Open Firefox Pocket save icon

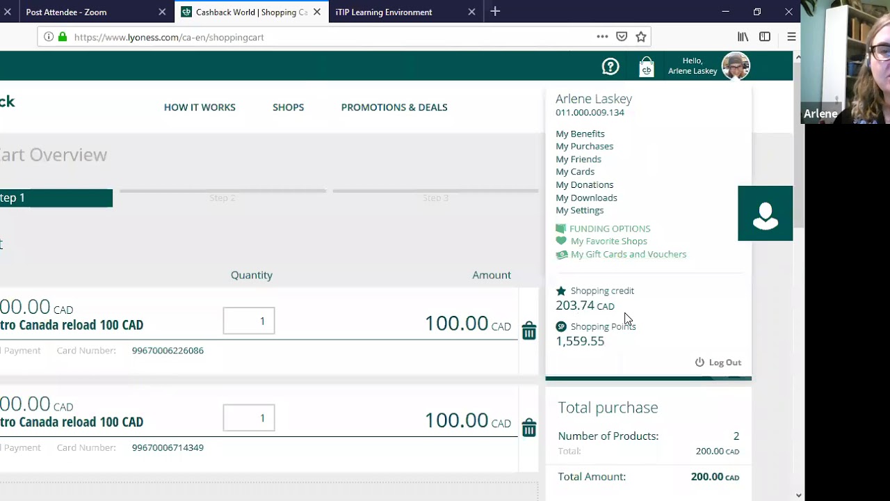point(622,37)
